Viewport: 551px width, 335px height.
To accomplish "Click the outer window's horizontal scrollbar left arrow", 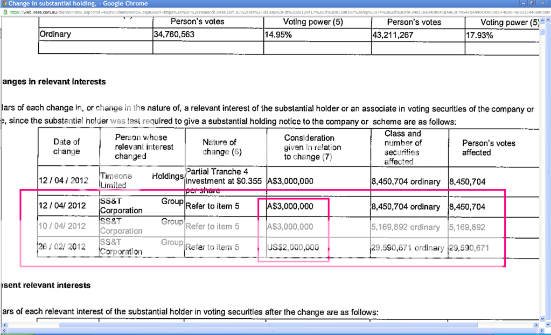I will [4, 331].
